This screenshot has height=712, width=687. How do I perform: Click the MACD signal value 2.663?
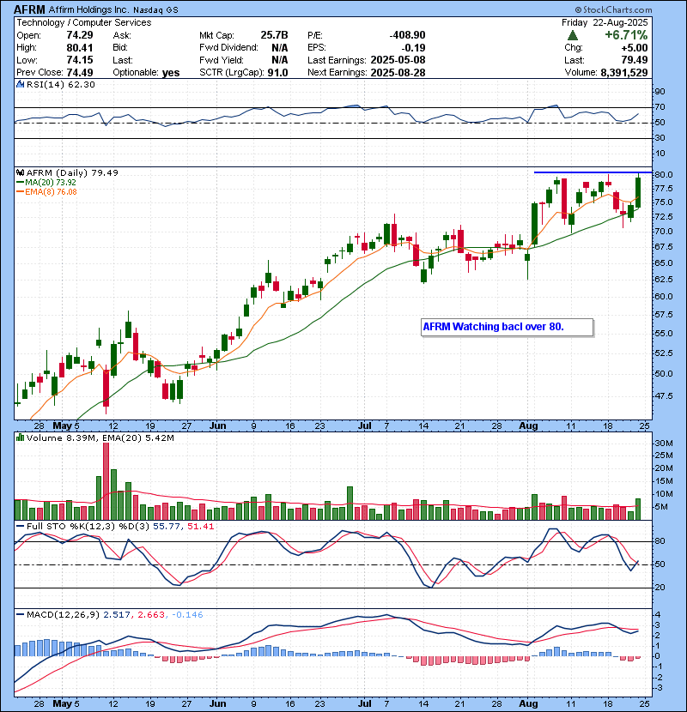[x=151, y=615]
